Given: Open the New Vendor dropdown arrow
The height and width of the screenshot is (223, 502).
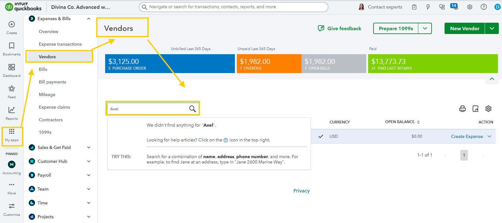Looking at the screenshot, I should pos(492,28).
